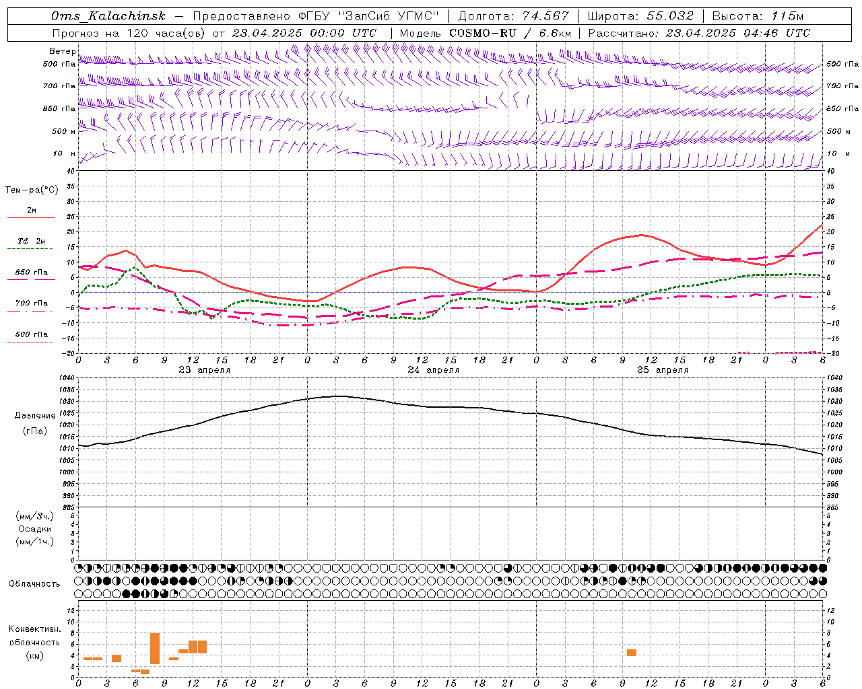Select the Высота: 115м header entry
This screenshot has width=862, height=689.
[758, 16]
